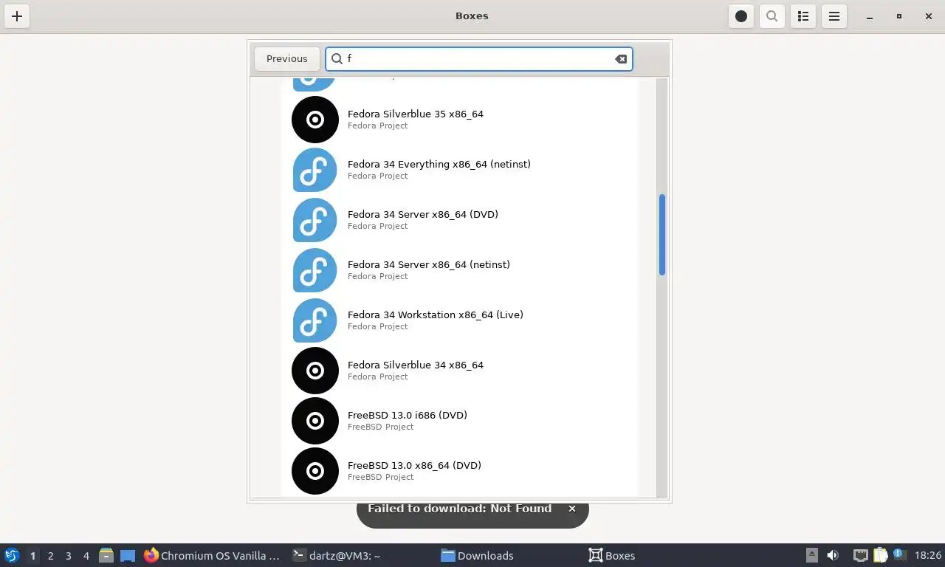This screenshot has width=945, height=567.
Task: Go back with the Previous button
Action: 287,59
